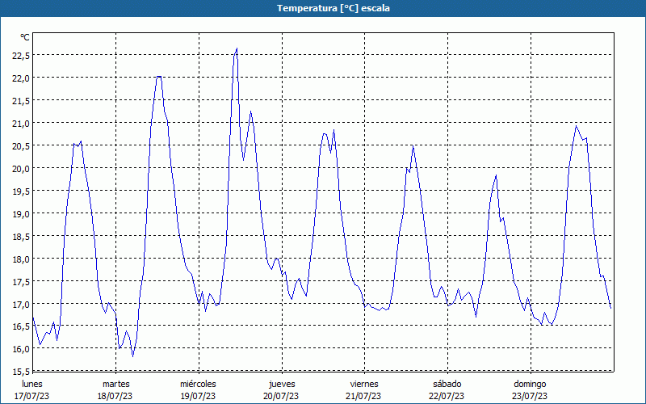Click the °C unit label
646x404 pixels.
click(x=25, y=37)
